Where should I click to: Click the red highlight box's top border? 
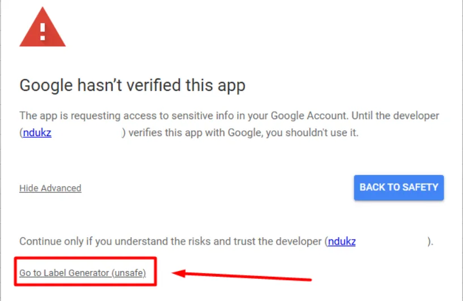[x=85, y=258]
